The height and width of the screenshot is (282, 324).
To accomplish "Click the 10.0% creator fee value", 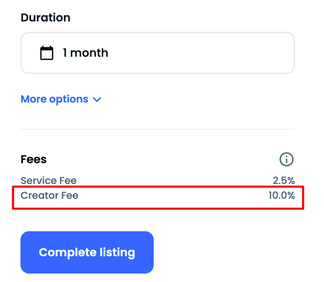I will [282, 195].
